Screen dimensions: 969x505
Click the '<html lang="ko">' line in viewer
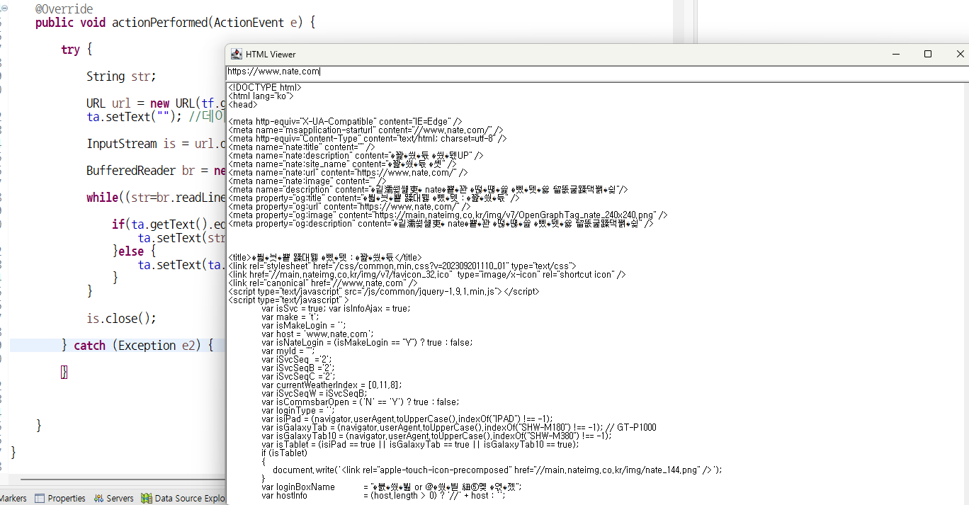tap(260, 96)
